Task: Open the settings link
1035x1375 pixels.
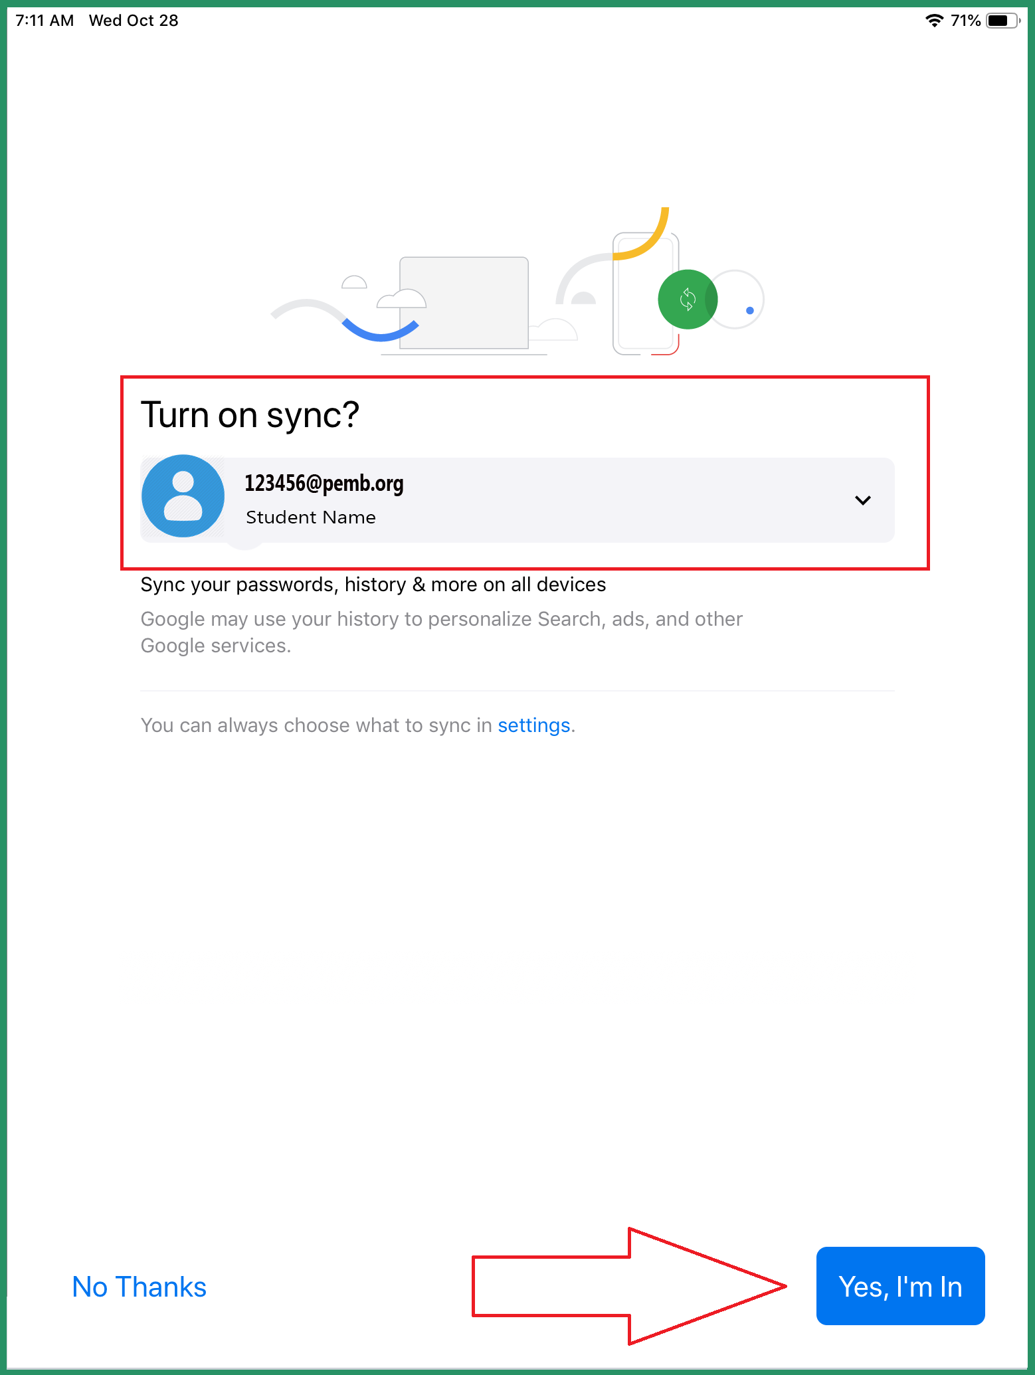Action: click(x=534, y=725)
